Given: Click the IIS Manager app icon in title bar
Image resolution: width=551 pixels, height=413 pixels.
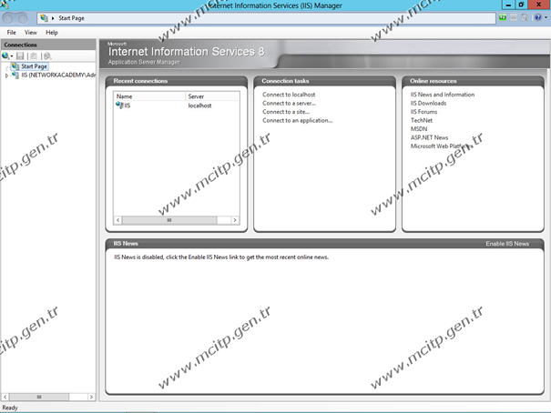Looking at the screenshot, I should tap(5, 5).
